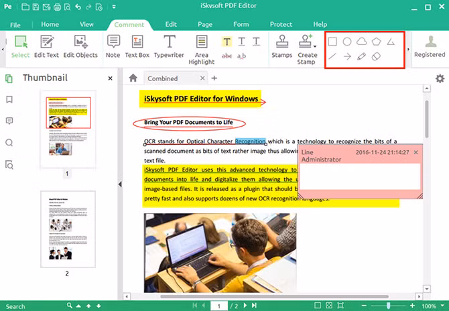
Task: Switch to the Protect ribbon tab
Action: click(281, 24)
